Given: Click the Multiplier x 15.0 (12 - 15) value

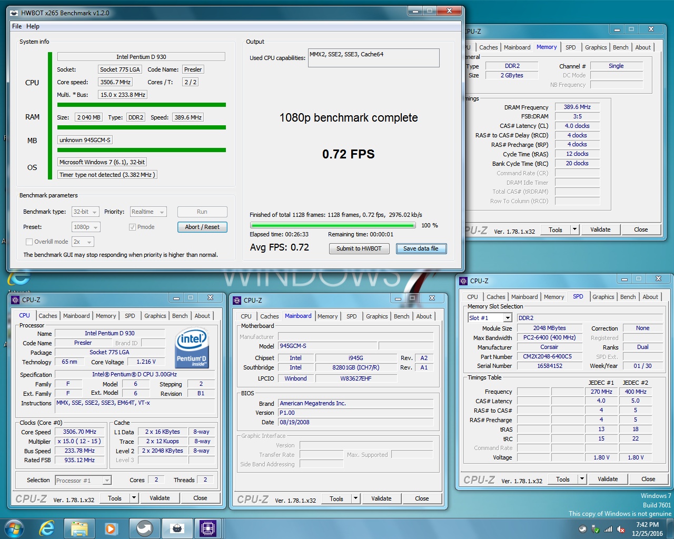Looking at the screenshot, I should click(x=79, y=441).
